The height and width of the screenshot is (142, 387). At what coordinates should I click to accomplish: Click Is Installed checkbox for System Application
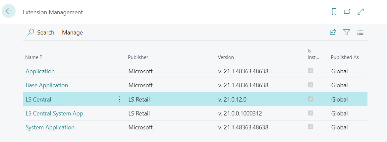click(311, 127)
